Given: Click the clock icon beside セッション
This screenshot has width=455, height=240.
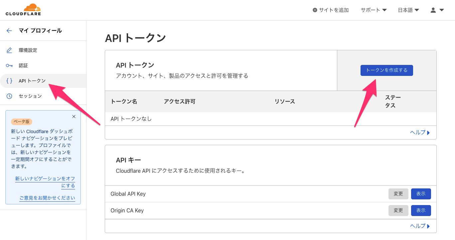Looking at the screenshot, I should point(9,96).
